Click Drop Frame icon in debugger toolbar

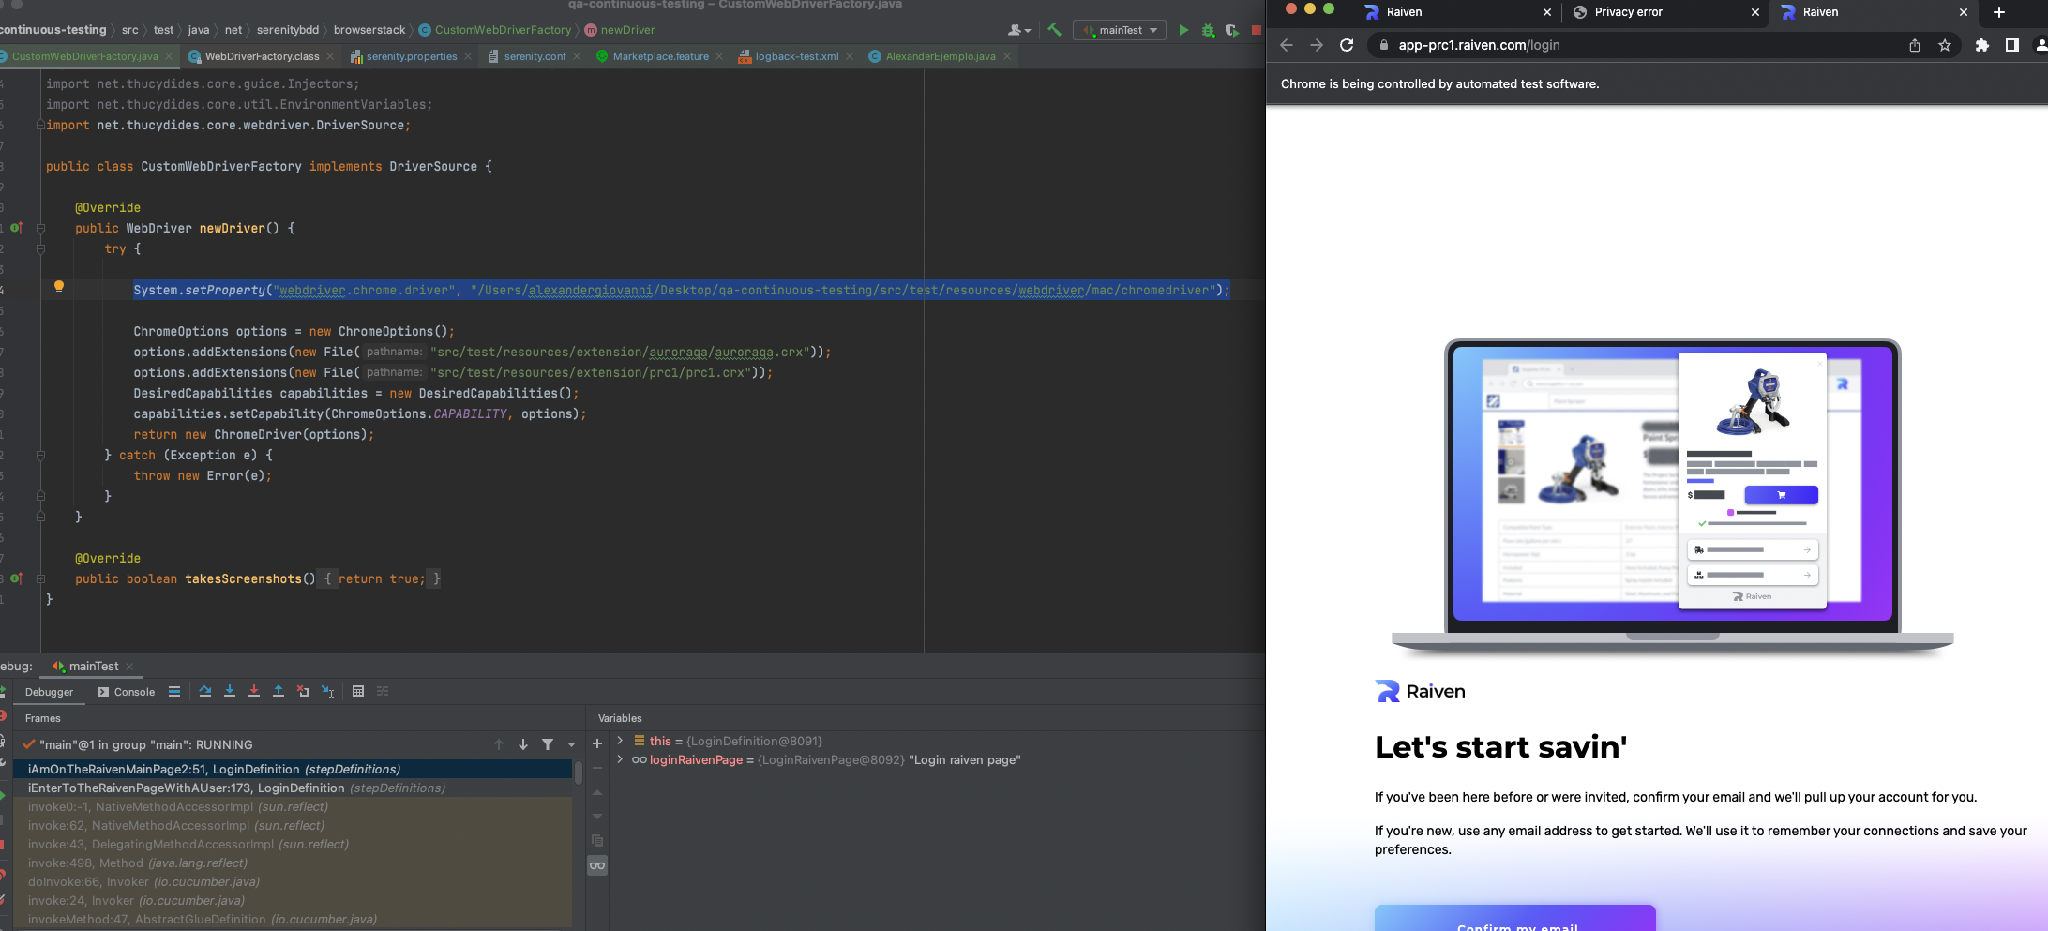tap(303, 691)
